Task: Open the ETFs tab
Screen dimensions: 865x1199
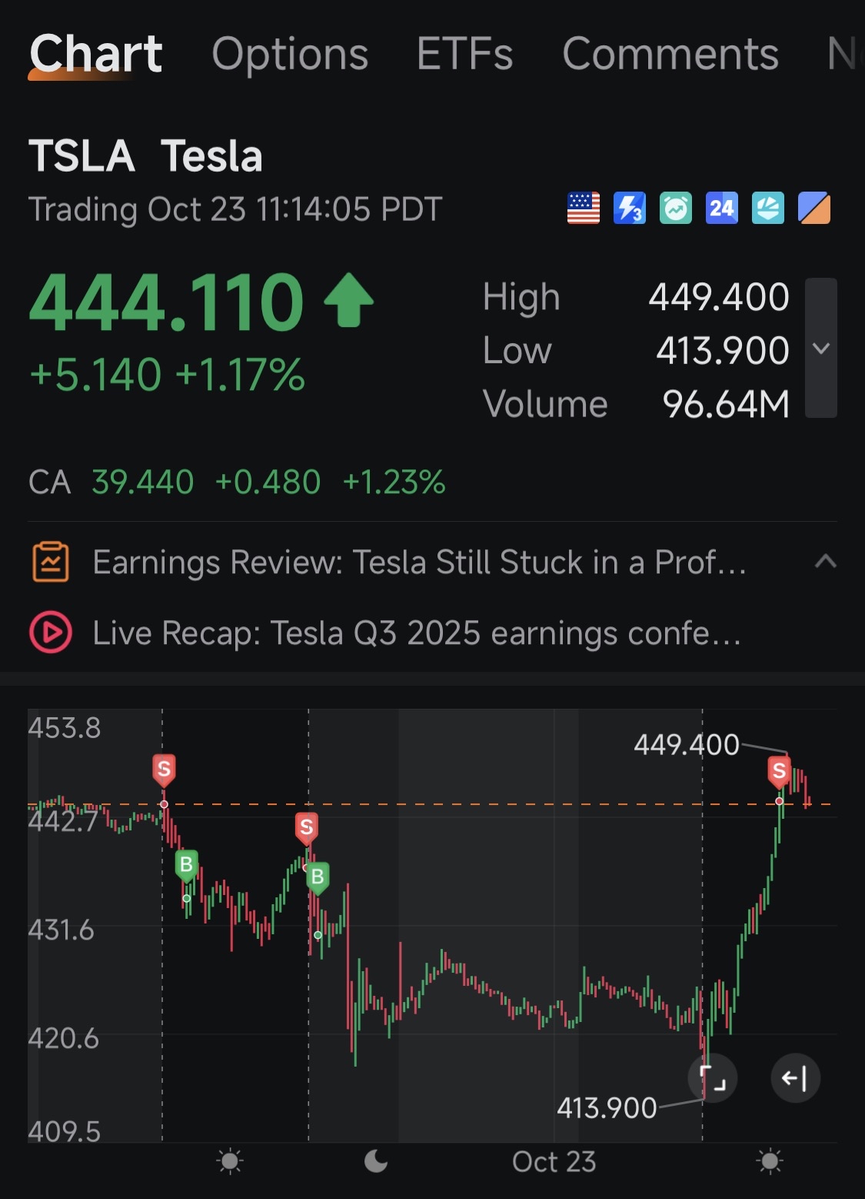Action: point(465,55)
